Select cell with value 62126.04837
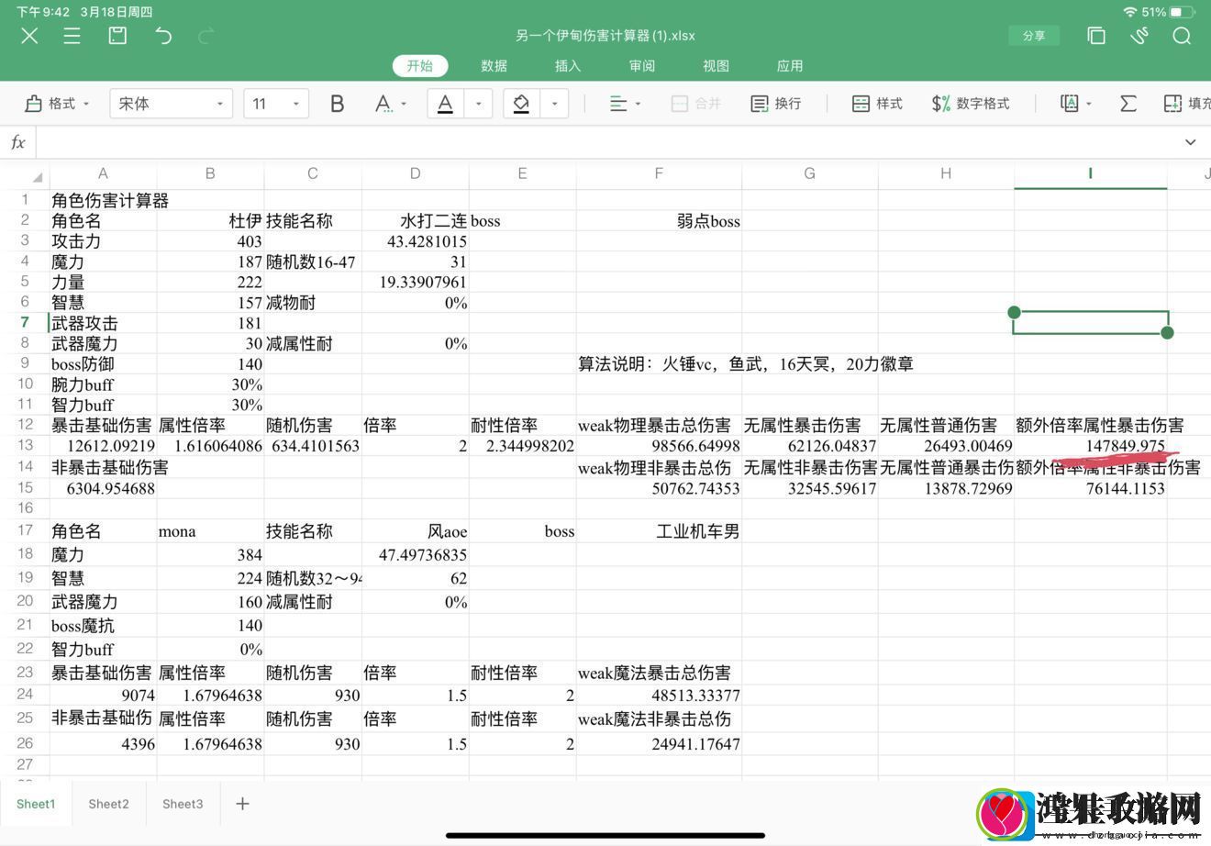Screen dimensions: 1211x846 pos(809,446)
